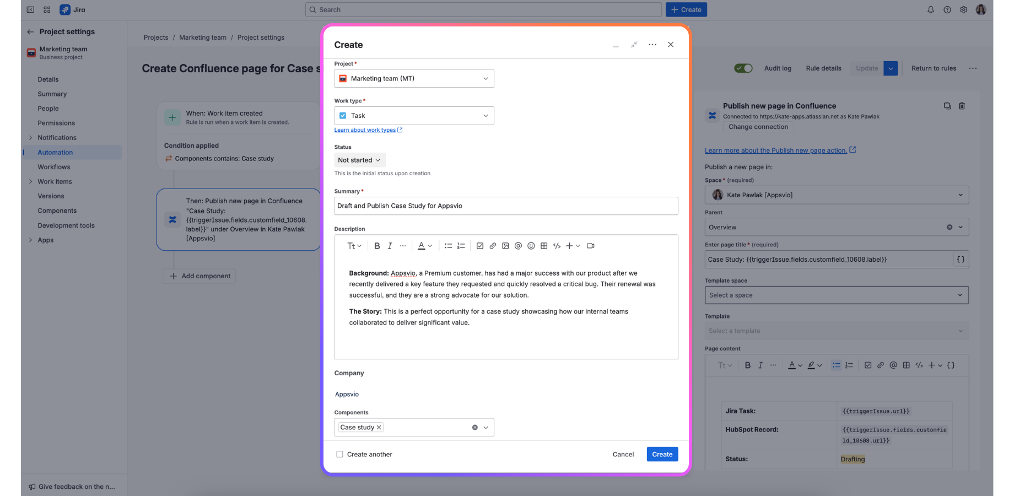Click the smart values braces button by page title
Viewport: 1014px width, 496px height.
pos(961,260)
